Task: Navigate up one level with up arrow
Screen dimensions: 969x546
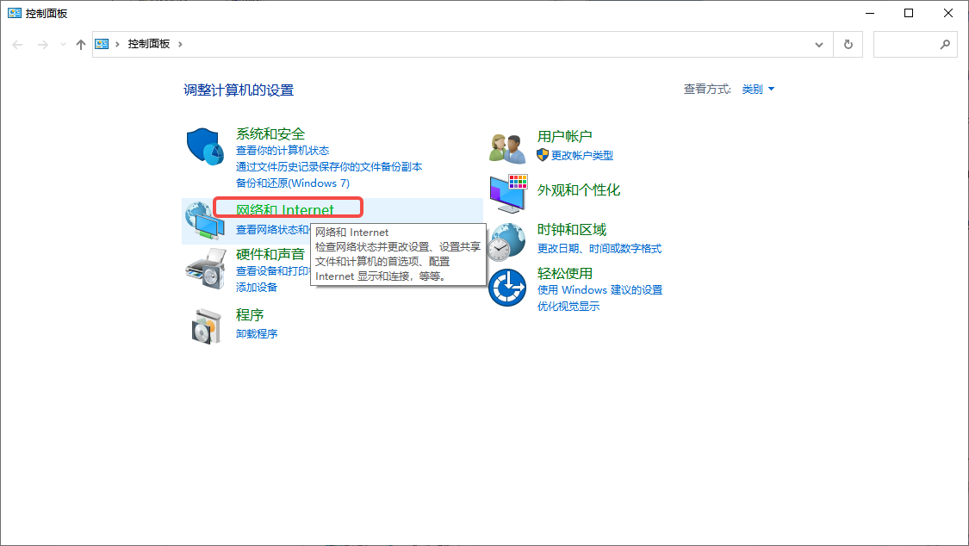Action: point(80,45)
